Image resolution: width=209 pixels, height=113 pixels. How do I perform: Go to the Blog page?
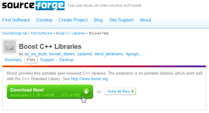pos(98,20)
